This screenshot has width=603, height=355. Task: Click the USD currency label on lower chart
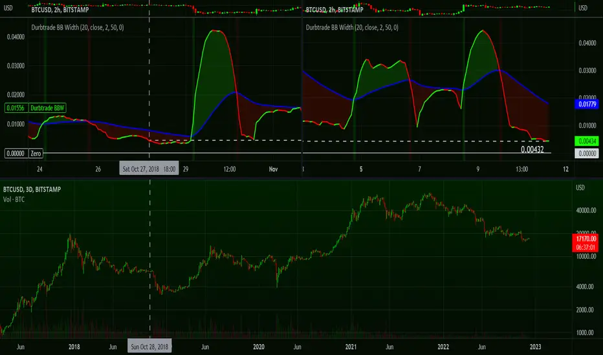coord(580,188)
